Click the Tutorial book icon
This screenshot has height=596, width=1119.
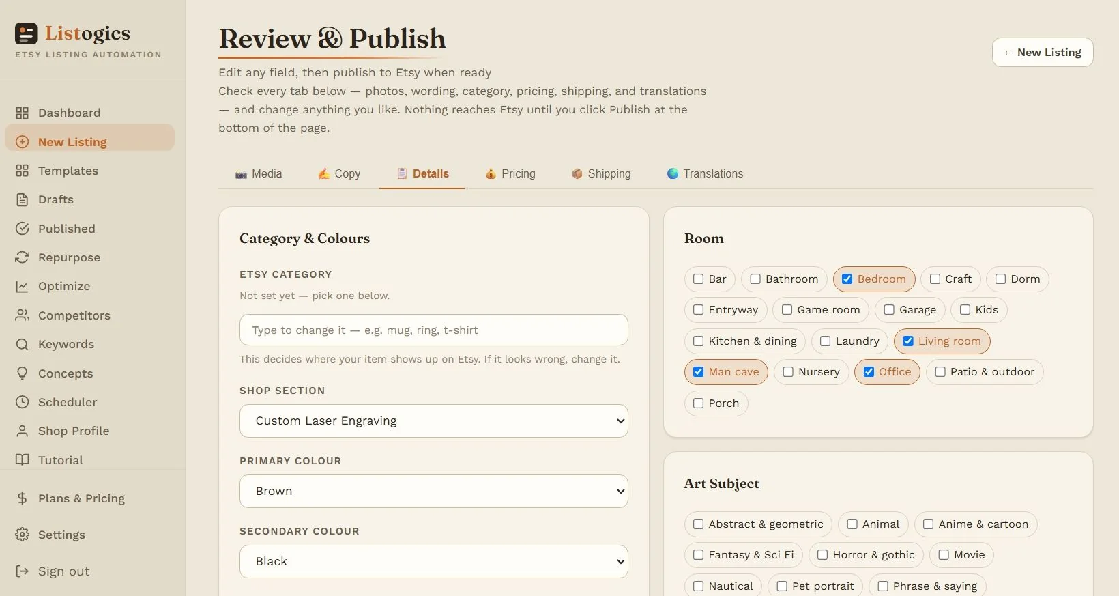click(23, 460)
